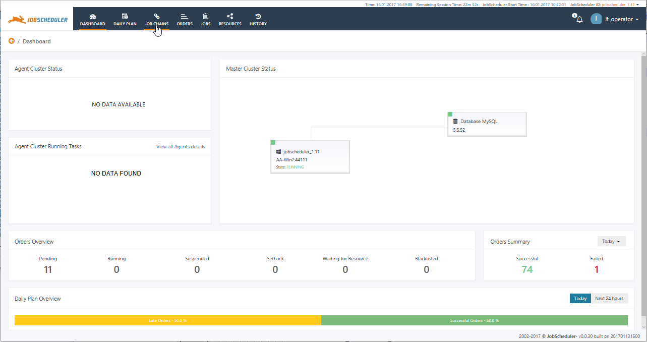Click Waiting for Resource count 0
This screenshot has width=647, height=342.
pyautogui.click(x=345, y=270)
